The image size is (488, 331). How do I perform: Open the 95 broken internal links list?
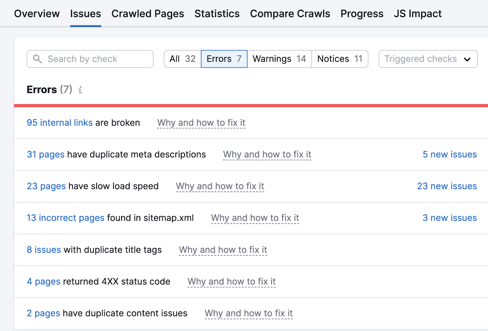coord(59,122)
